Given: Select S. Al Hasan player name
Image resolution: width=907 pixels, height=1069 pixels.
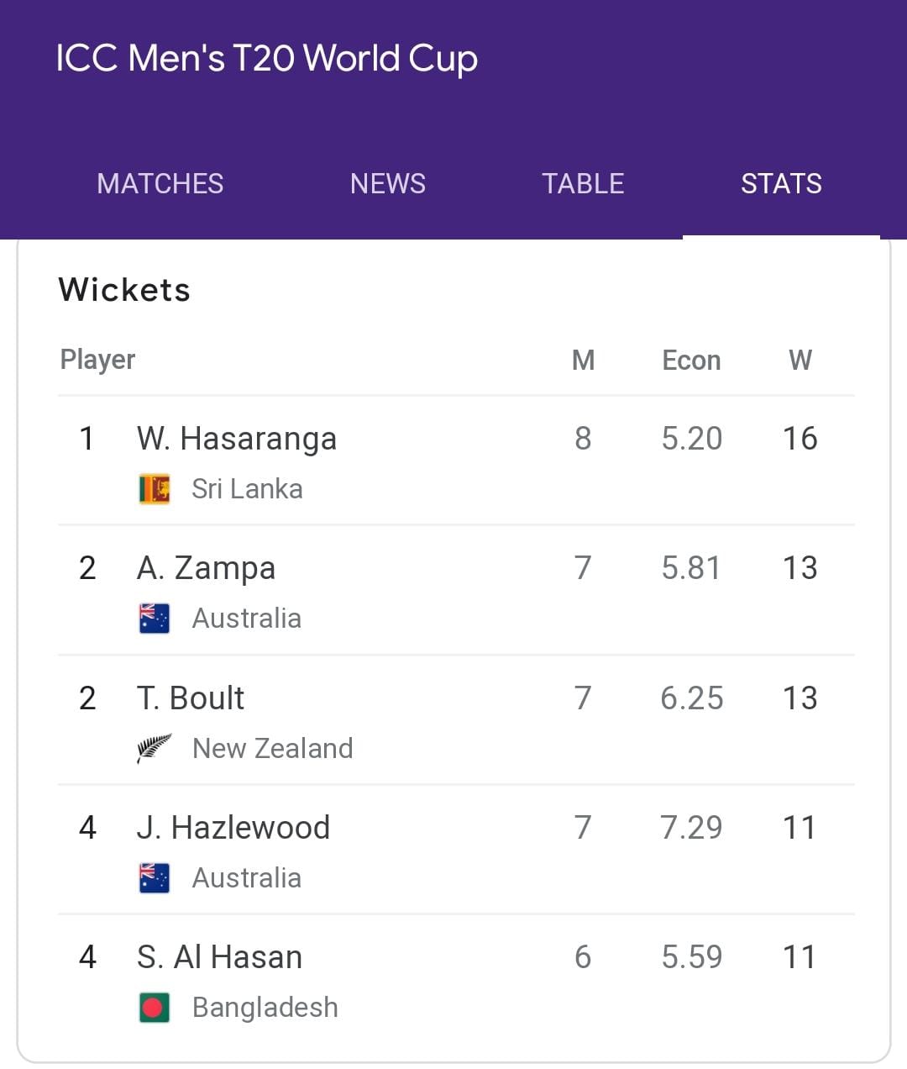Looking at the screenshot, I should (219, 957).
